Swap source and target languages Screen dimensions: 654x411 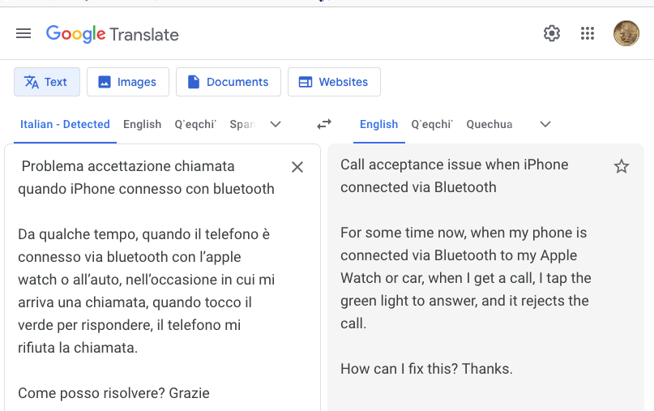[324, 124]
